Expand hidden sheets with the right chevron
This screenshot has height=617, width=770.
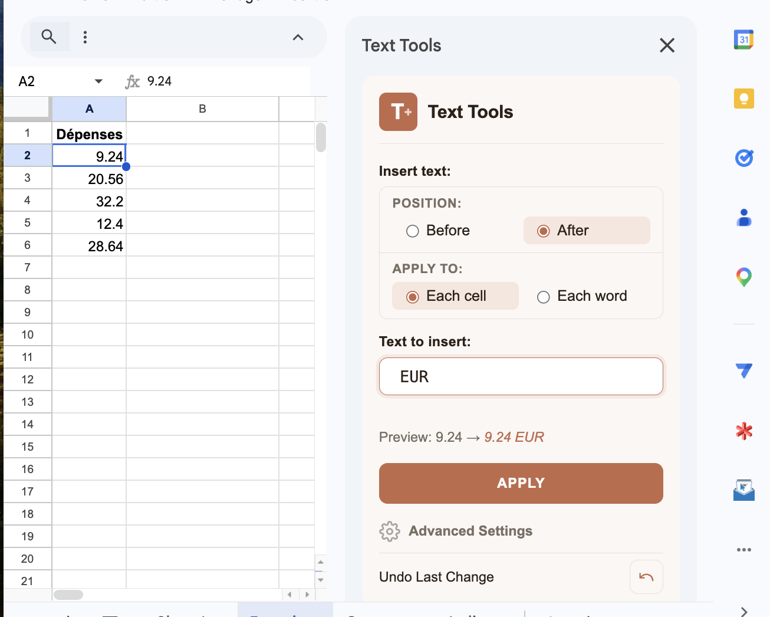pyautogui.click(x=744, y=612)
